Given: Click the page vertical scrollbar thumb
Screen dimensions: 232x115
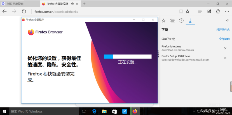Looking at the screenshot, I should (231, 86).
